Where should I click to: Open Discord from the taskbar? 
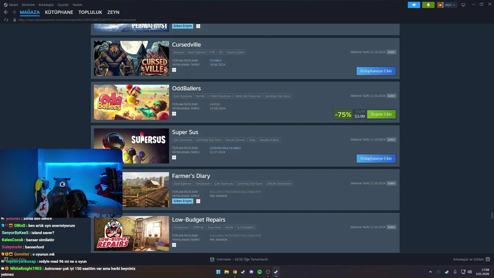tap(251, 272)
